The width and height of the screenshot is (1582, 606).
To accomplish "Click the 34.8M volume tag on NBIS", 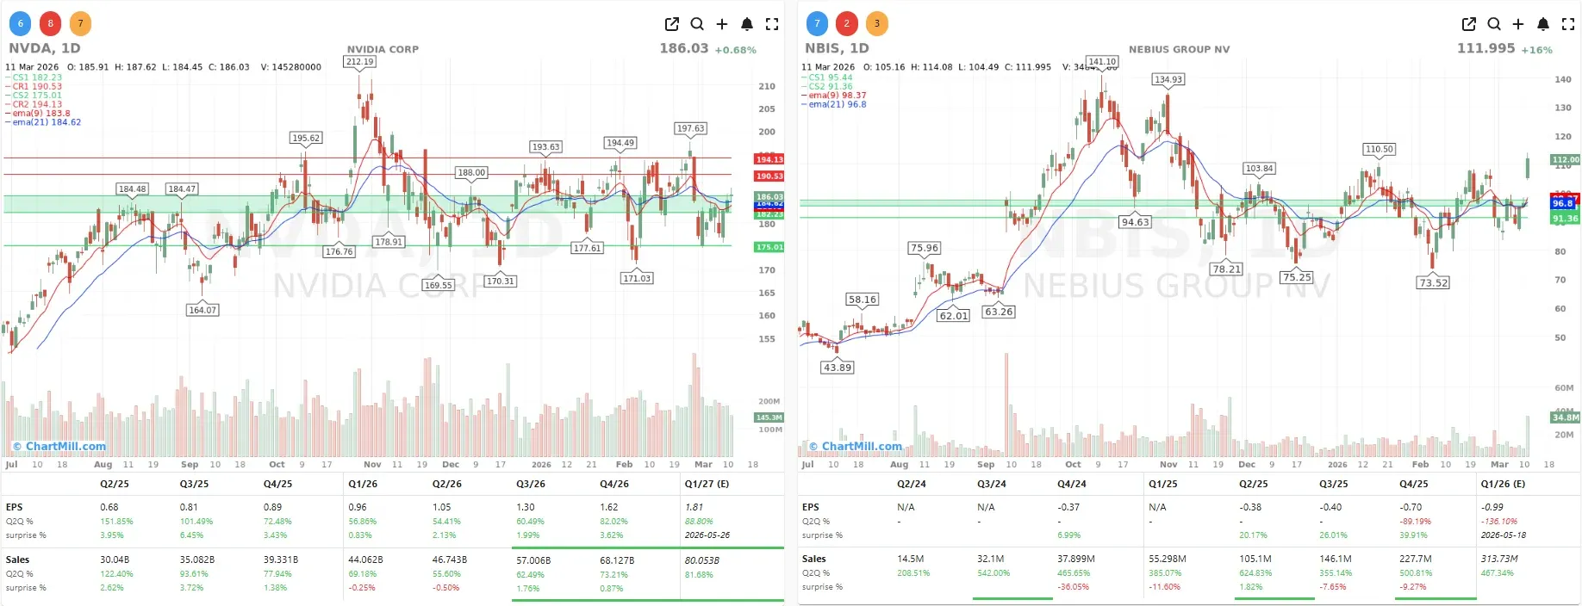I will click(x=1566, y=417).
